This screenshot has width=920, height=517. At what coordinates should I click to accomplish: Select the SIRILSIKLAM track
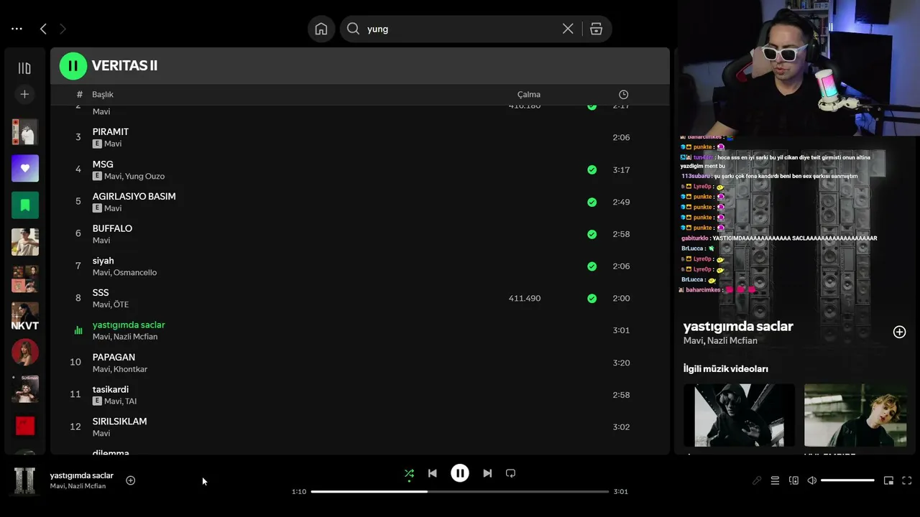click(119, 421)
